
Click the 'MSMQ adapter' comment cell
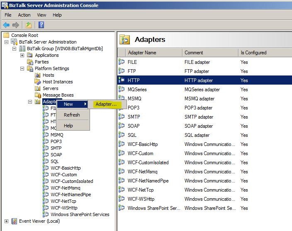click(200, 98)
